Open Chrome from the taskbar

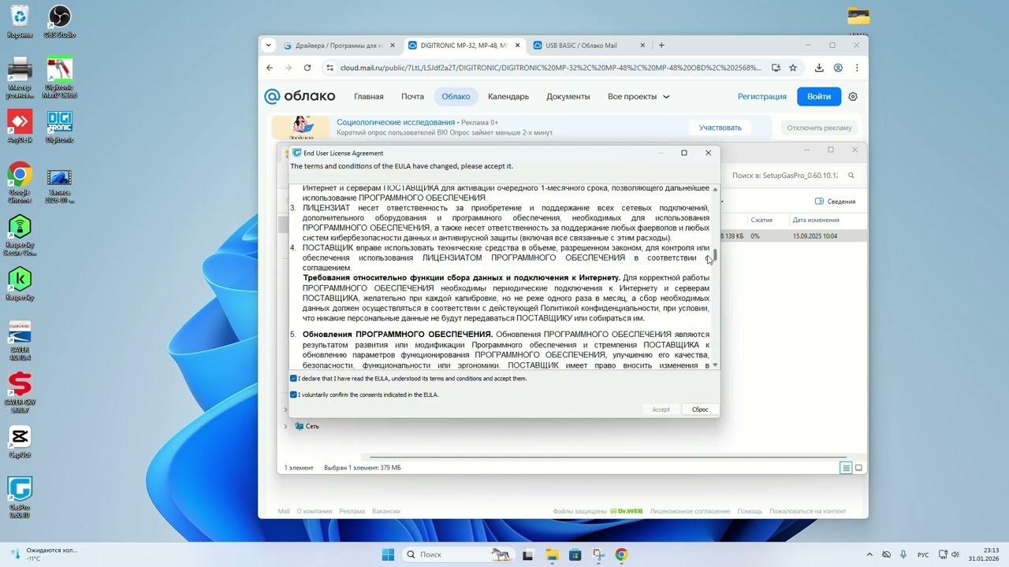click(x=622, y=554)
